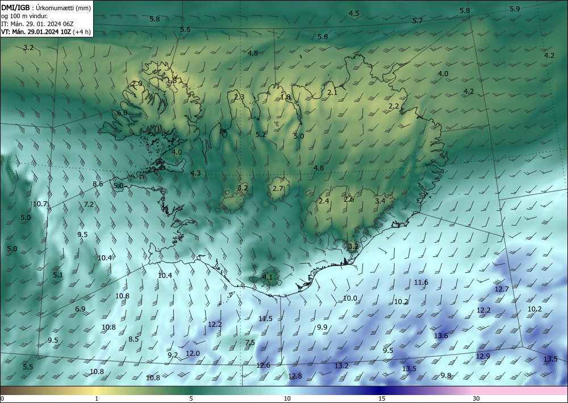Click the map value 5.2
The height and width of the screenshot is (403, 568).
coord(261,135)
